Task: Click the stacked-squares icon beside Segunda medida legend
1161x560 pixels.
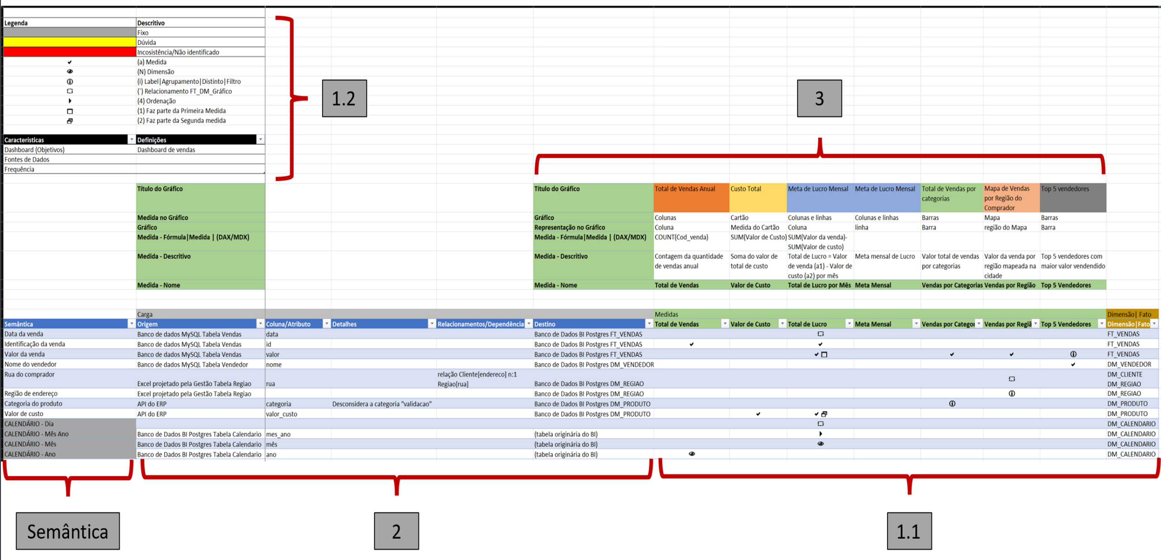Action: click(x=70, y=121)
